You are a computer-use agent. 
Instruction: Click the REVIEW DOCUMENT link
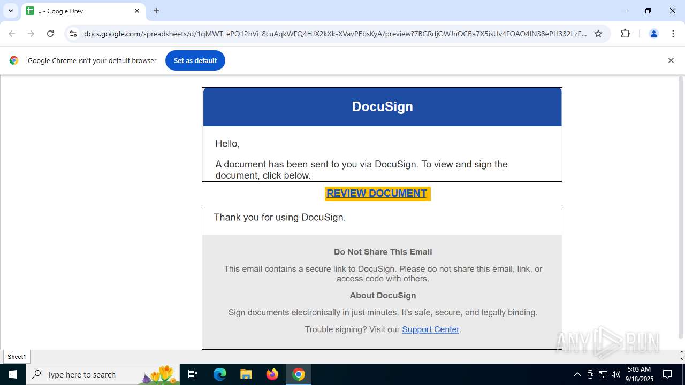point(377,194)
